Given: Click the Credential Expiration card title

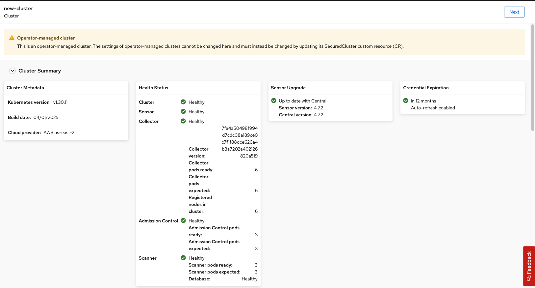Looking at the screenshot, I should [x=426, y=88].
